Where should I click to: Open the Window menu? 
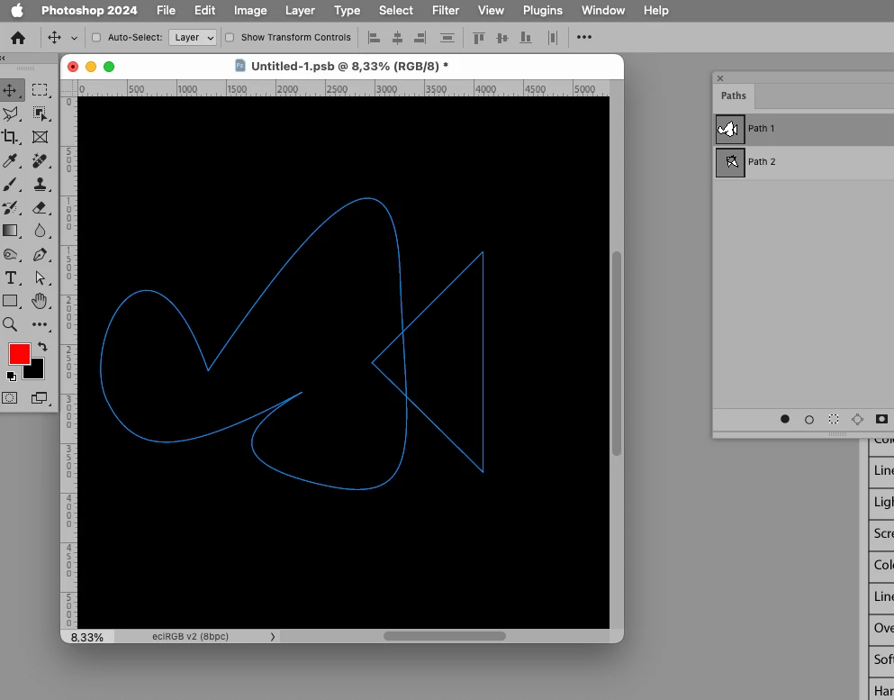point(603,10)
